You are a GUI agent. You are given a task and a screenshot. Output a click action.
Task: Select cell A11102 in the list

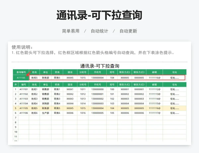click(x=24, y=94)
